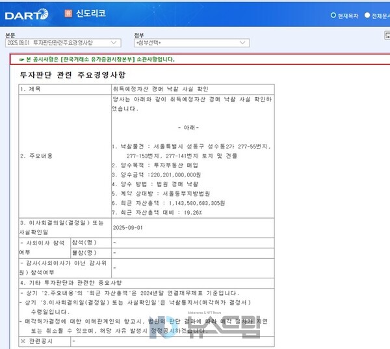Screen dimensions: 390x349
Task: Click the row 4. 기타 투자판단과 관련한 중요사항
Action: [x=146, y=283]
